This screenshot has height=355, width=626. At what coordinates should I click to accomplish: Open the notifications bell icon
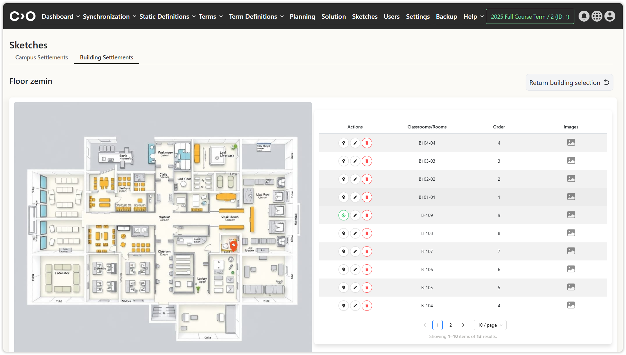pyautogui.click(x=584, y=16)
